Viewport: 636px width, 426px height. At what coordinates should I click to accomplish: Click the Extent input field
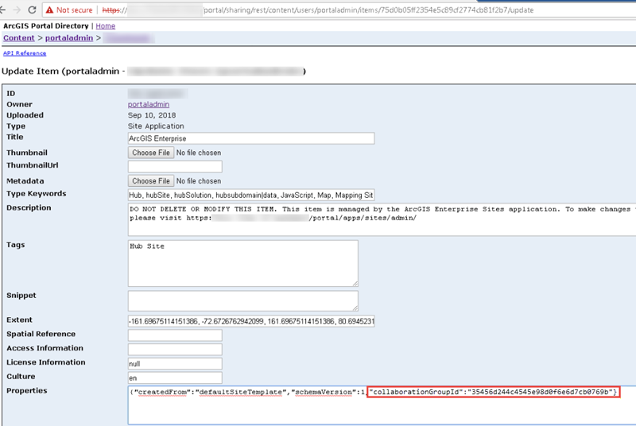click(x=251, y=321)
